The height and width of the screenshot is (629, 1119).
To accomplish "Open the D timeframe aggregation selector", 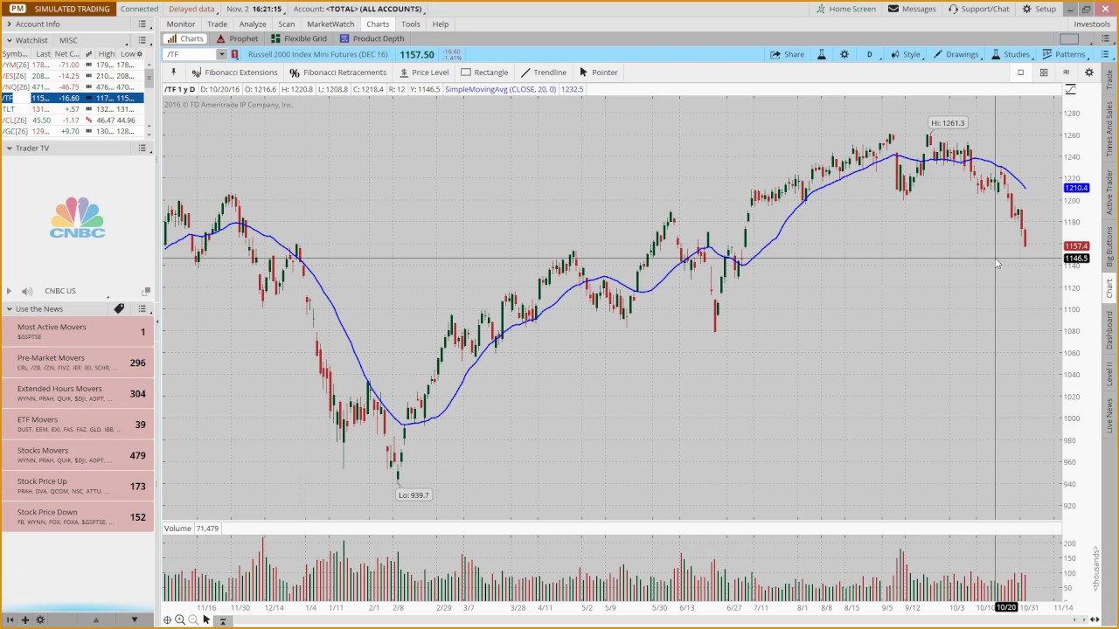I will click(869, 54).
